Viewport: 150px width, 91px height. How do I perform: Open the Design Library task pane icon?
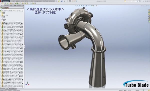[149, 12]
